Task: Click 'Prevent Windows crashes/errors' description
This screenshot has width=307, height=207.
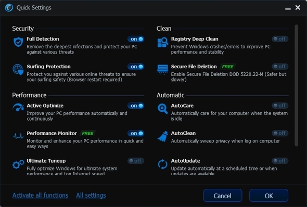Action: coord(221,49)
